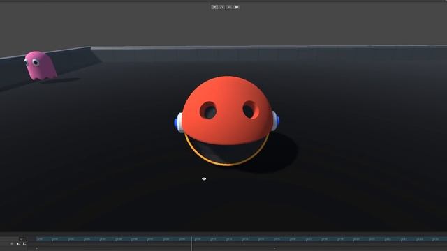Click the camera icon in top viewport toolbar
Viewport: 447px width, 251px height.
pyautogui.click(x=237, y=7)
